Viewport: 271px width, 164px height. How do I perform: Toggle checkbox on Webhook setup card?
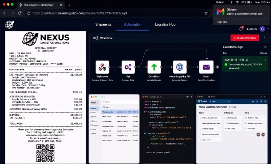246,118
